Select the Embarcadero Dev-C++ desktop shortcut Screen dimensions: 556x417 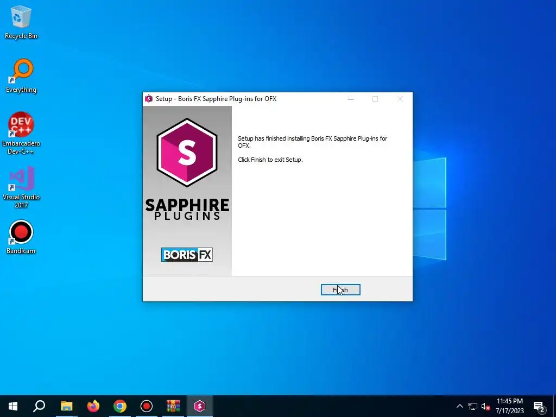pos(21,134)
